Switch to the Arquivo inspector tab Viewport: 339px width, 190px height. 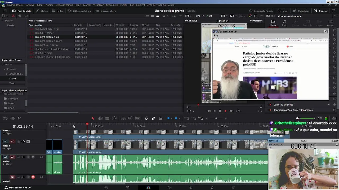tap(331, 23)
